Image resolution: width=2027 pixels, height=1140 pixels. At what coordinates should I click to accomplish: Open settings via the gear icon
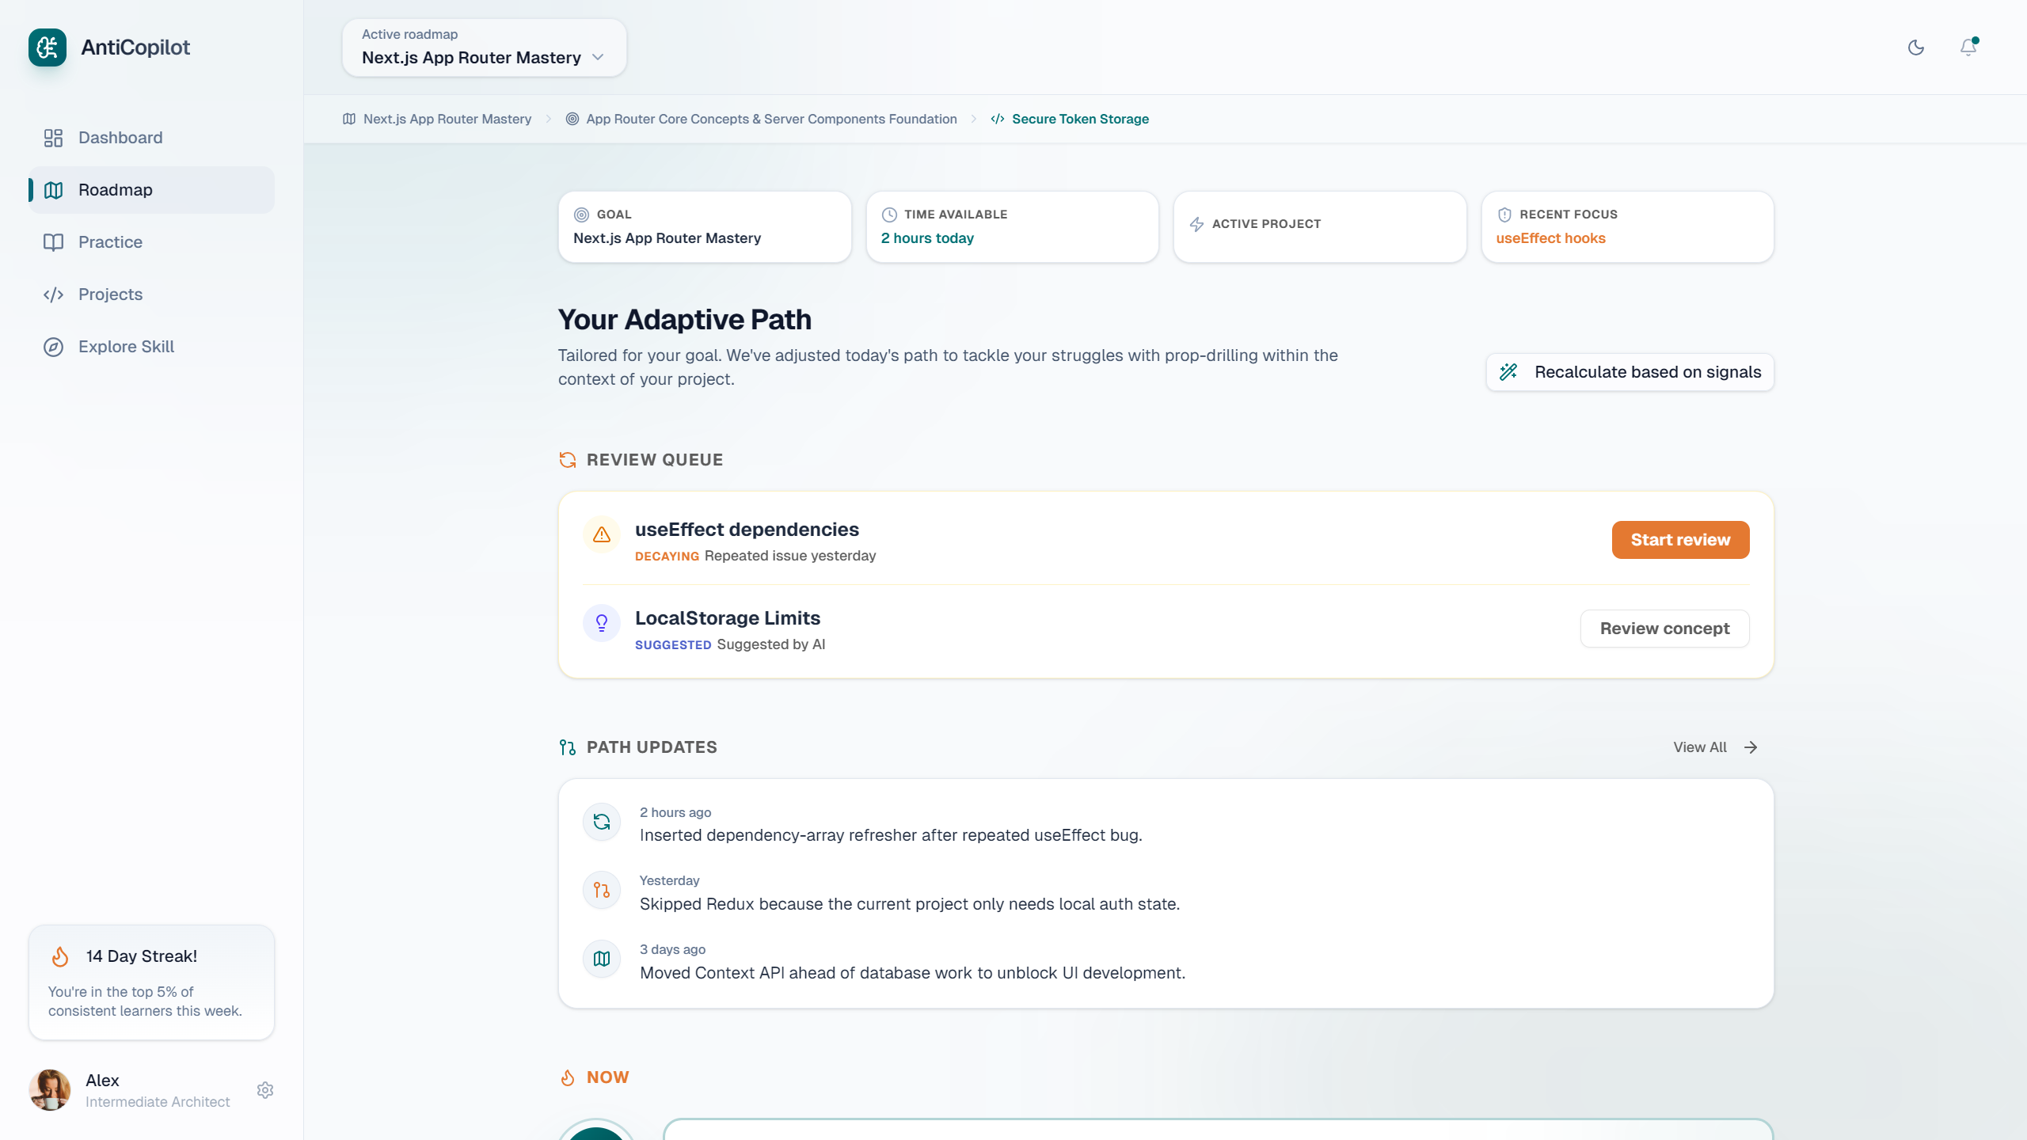click(265, 1090)
